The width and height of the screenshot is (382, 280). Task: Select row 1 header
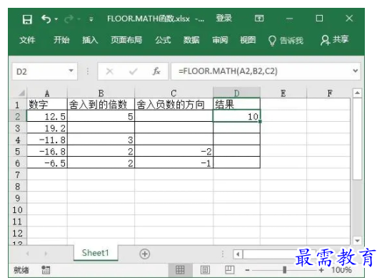point(18,105)
